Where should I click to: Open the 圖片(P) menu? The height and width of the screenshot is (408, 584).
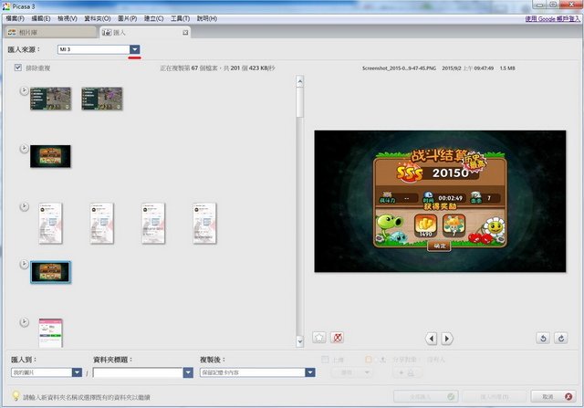coord(128,18)
